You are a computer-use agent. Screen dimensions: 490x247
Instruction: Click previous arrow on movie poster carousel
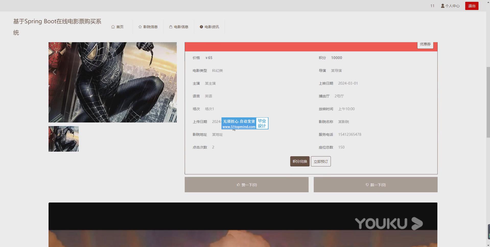tap(54, 72)
